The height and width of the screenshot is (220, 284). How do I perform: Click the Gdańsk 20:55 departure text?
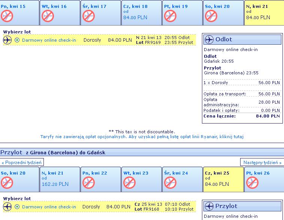(219, 61)
